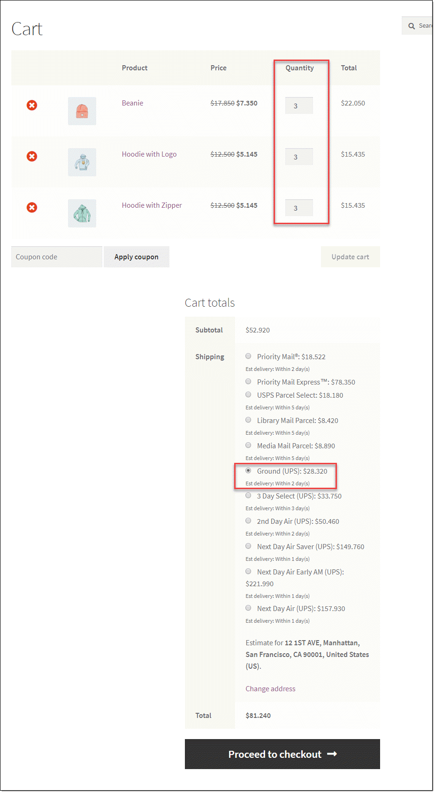Click the search magnifier icon
The width and height of the screenshot is (435, 793).
(412, 26)
